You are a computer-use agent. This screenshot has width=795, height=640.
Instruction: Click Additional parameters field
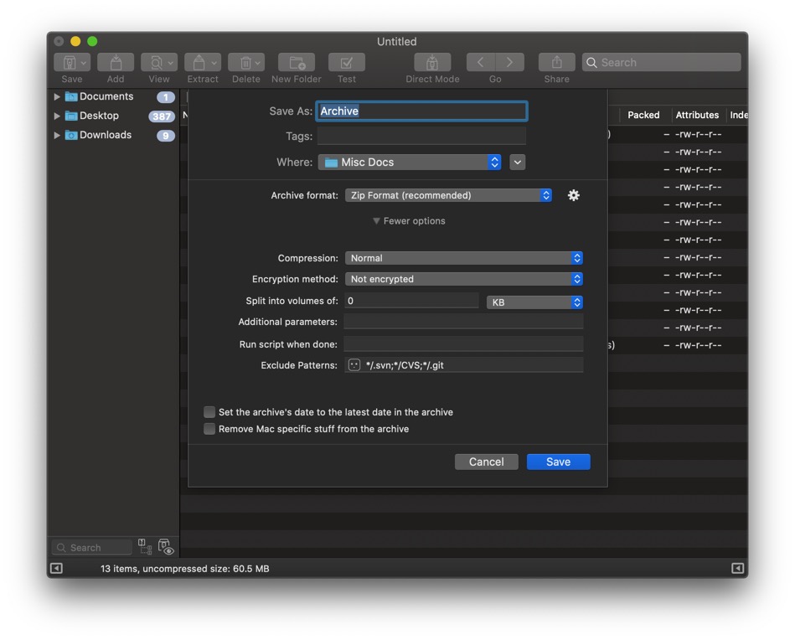(463, 322)
